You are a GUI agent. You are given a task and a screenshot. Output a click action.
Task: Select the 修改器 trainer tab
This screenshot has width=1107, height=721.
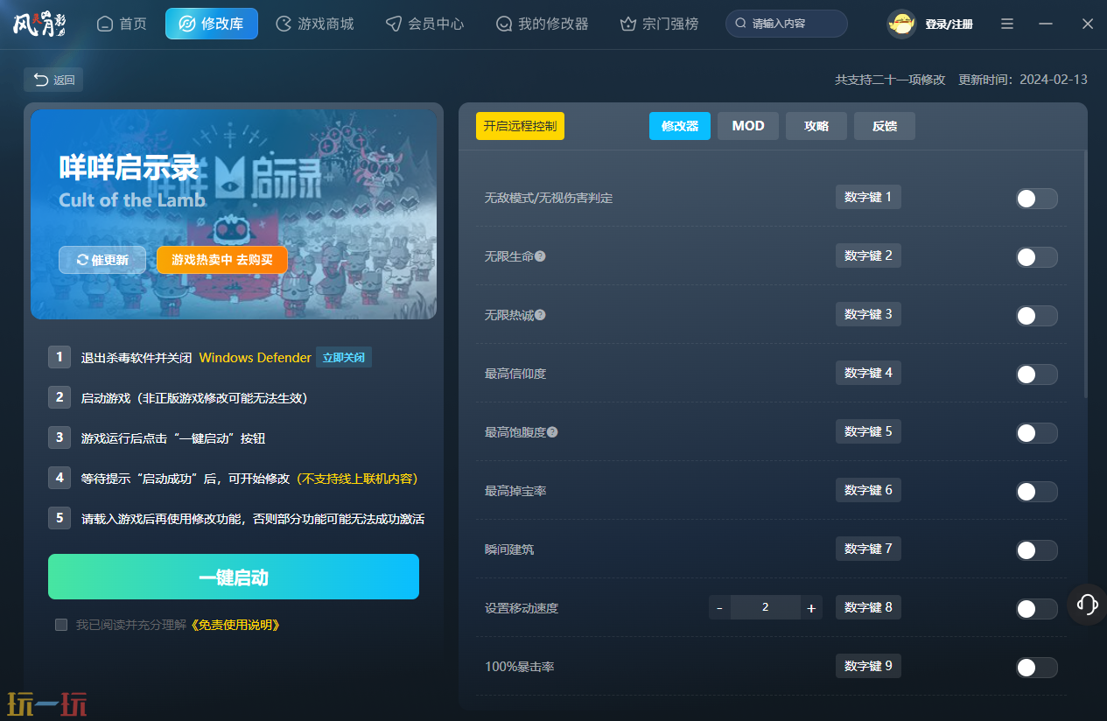click(680, 126)
